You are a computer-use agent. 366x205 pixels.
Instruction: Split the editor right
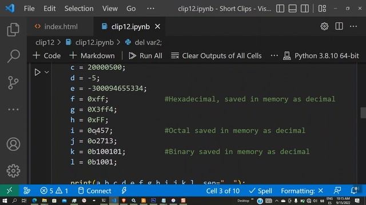pyautogui.click(x=339, y=26)
